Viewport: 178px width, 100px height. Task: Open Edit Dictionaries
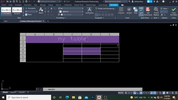coord(148,11)
